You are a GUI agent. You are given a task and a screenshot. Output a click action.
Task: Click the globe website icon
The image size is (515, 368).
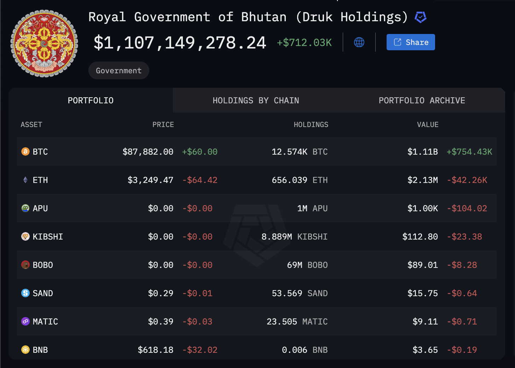pyautogui.click(x=359, y=42)
